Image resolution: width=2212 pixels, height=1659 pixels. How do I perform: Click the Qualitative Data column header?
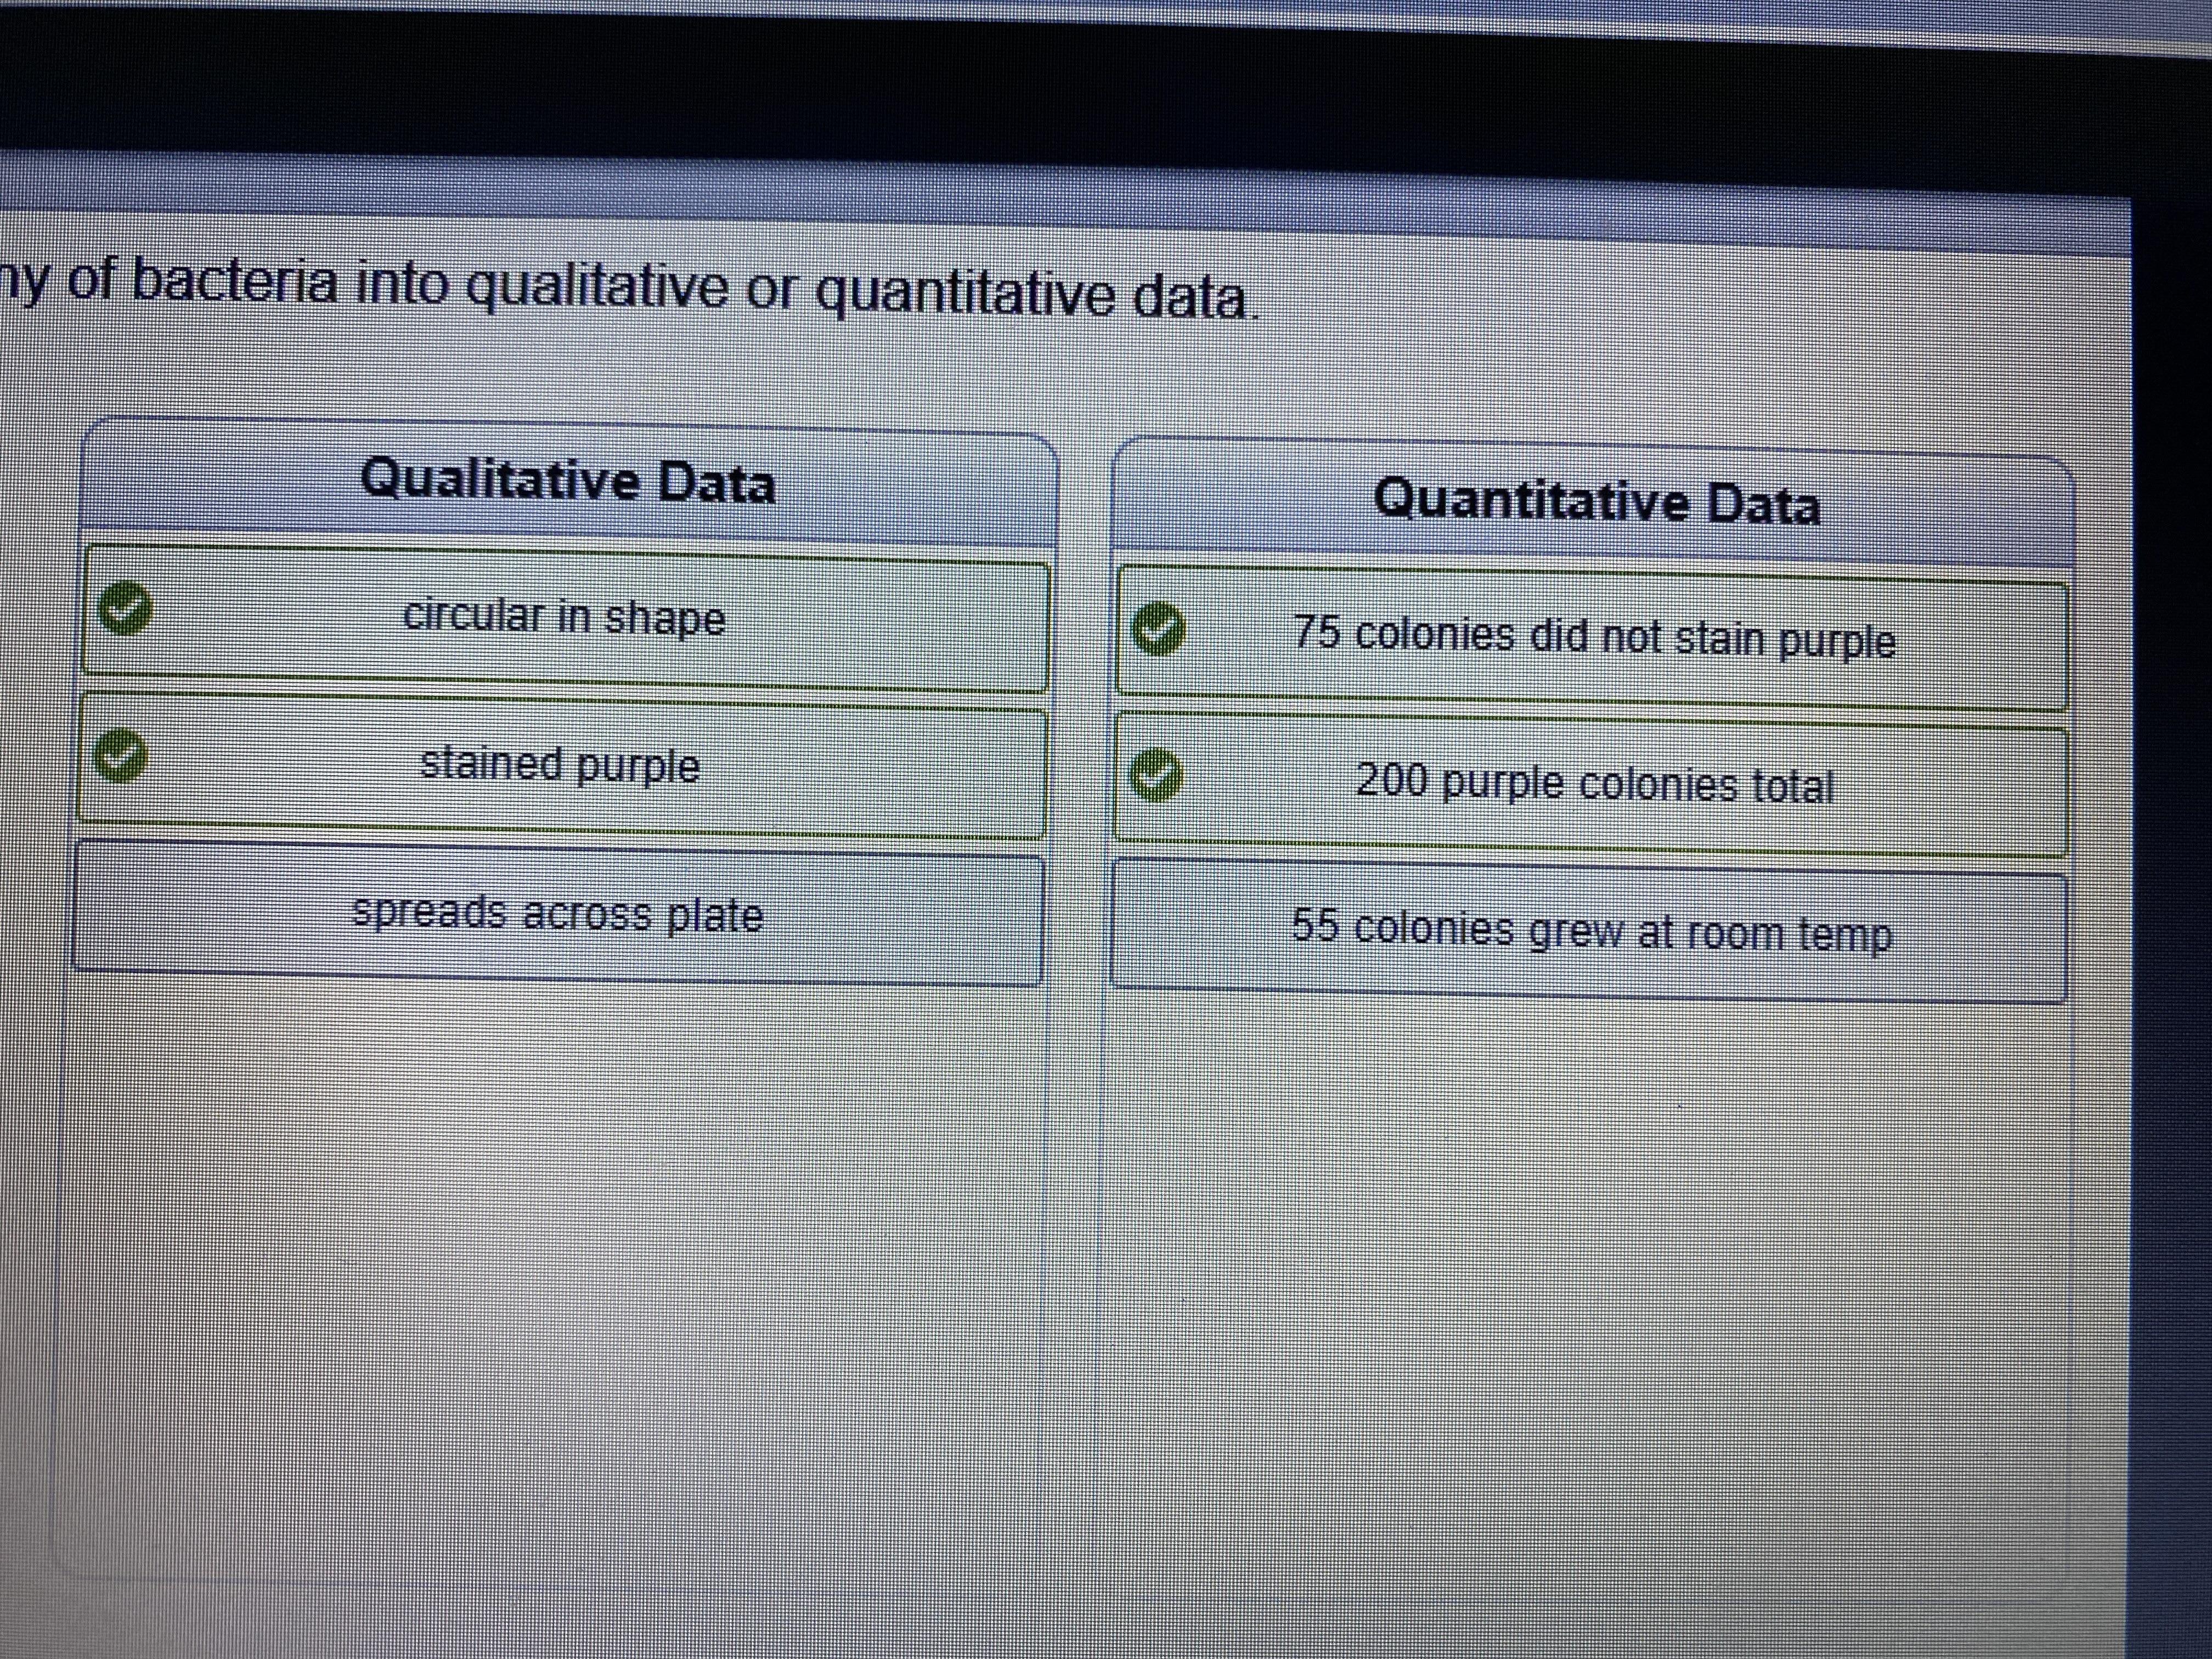pos(568,481)
